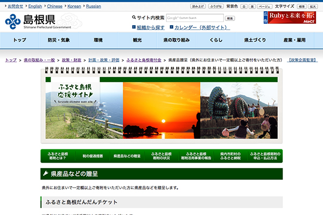Image resolution: width=323 pixels, height=215 pixels.
Task: Open the 申込・払込方法 tab
Action: point(265,156)
